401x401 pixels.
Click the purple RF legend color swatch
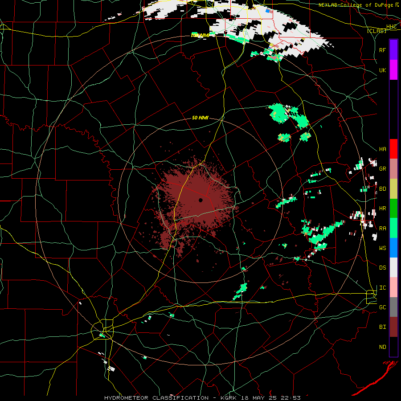(x=393, y=50)
